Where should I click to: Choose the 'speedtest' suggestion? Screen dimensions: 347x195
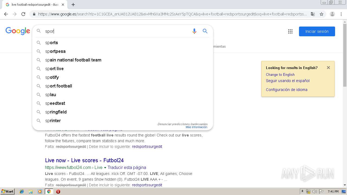click(x=123, y=103)
